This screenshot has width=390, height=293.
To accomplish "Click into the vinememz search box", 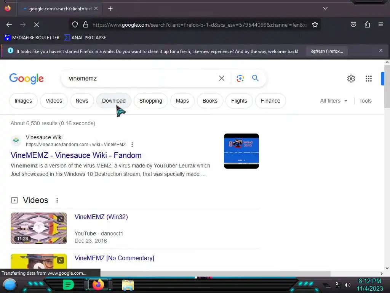I will pos(139,78).
